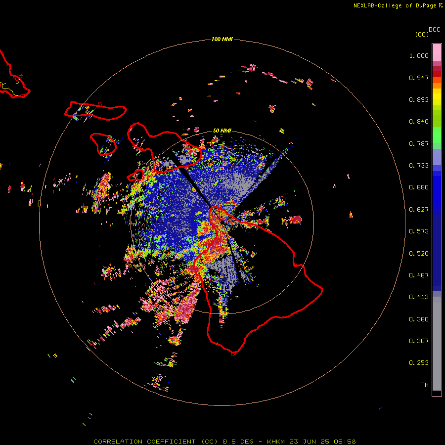Click the CORRELATION COEFFICIENT caption at bottom

224,442
